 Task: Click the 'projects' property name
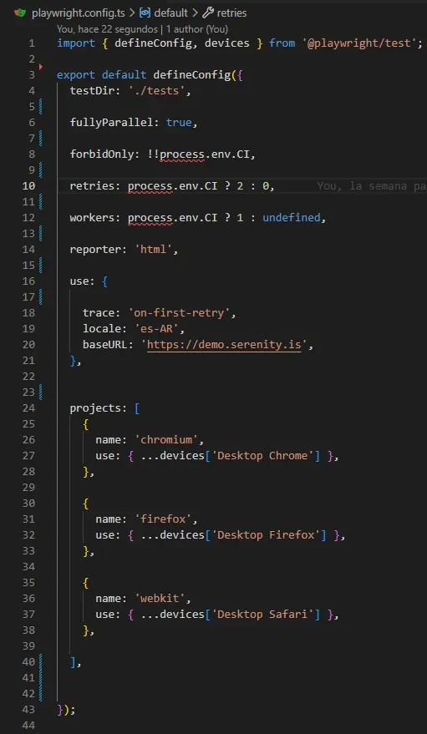tap(95, 408)
